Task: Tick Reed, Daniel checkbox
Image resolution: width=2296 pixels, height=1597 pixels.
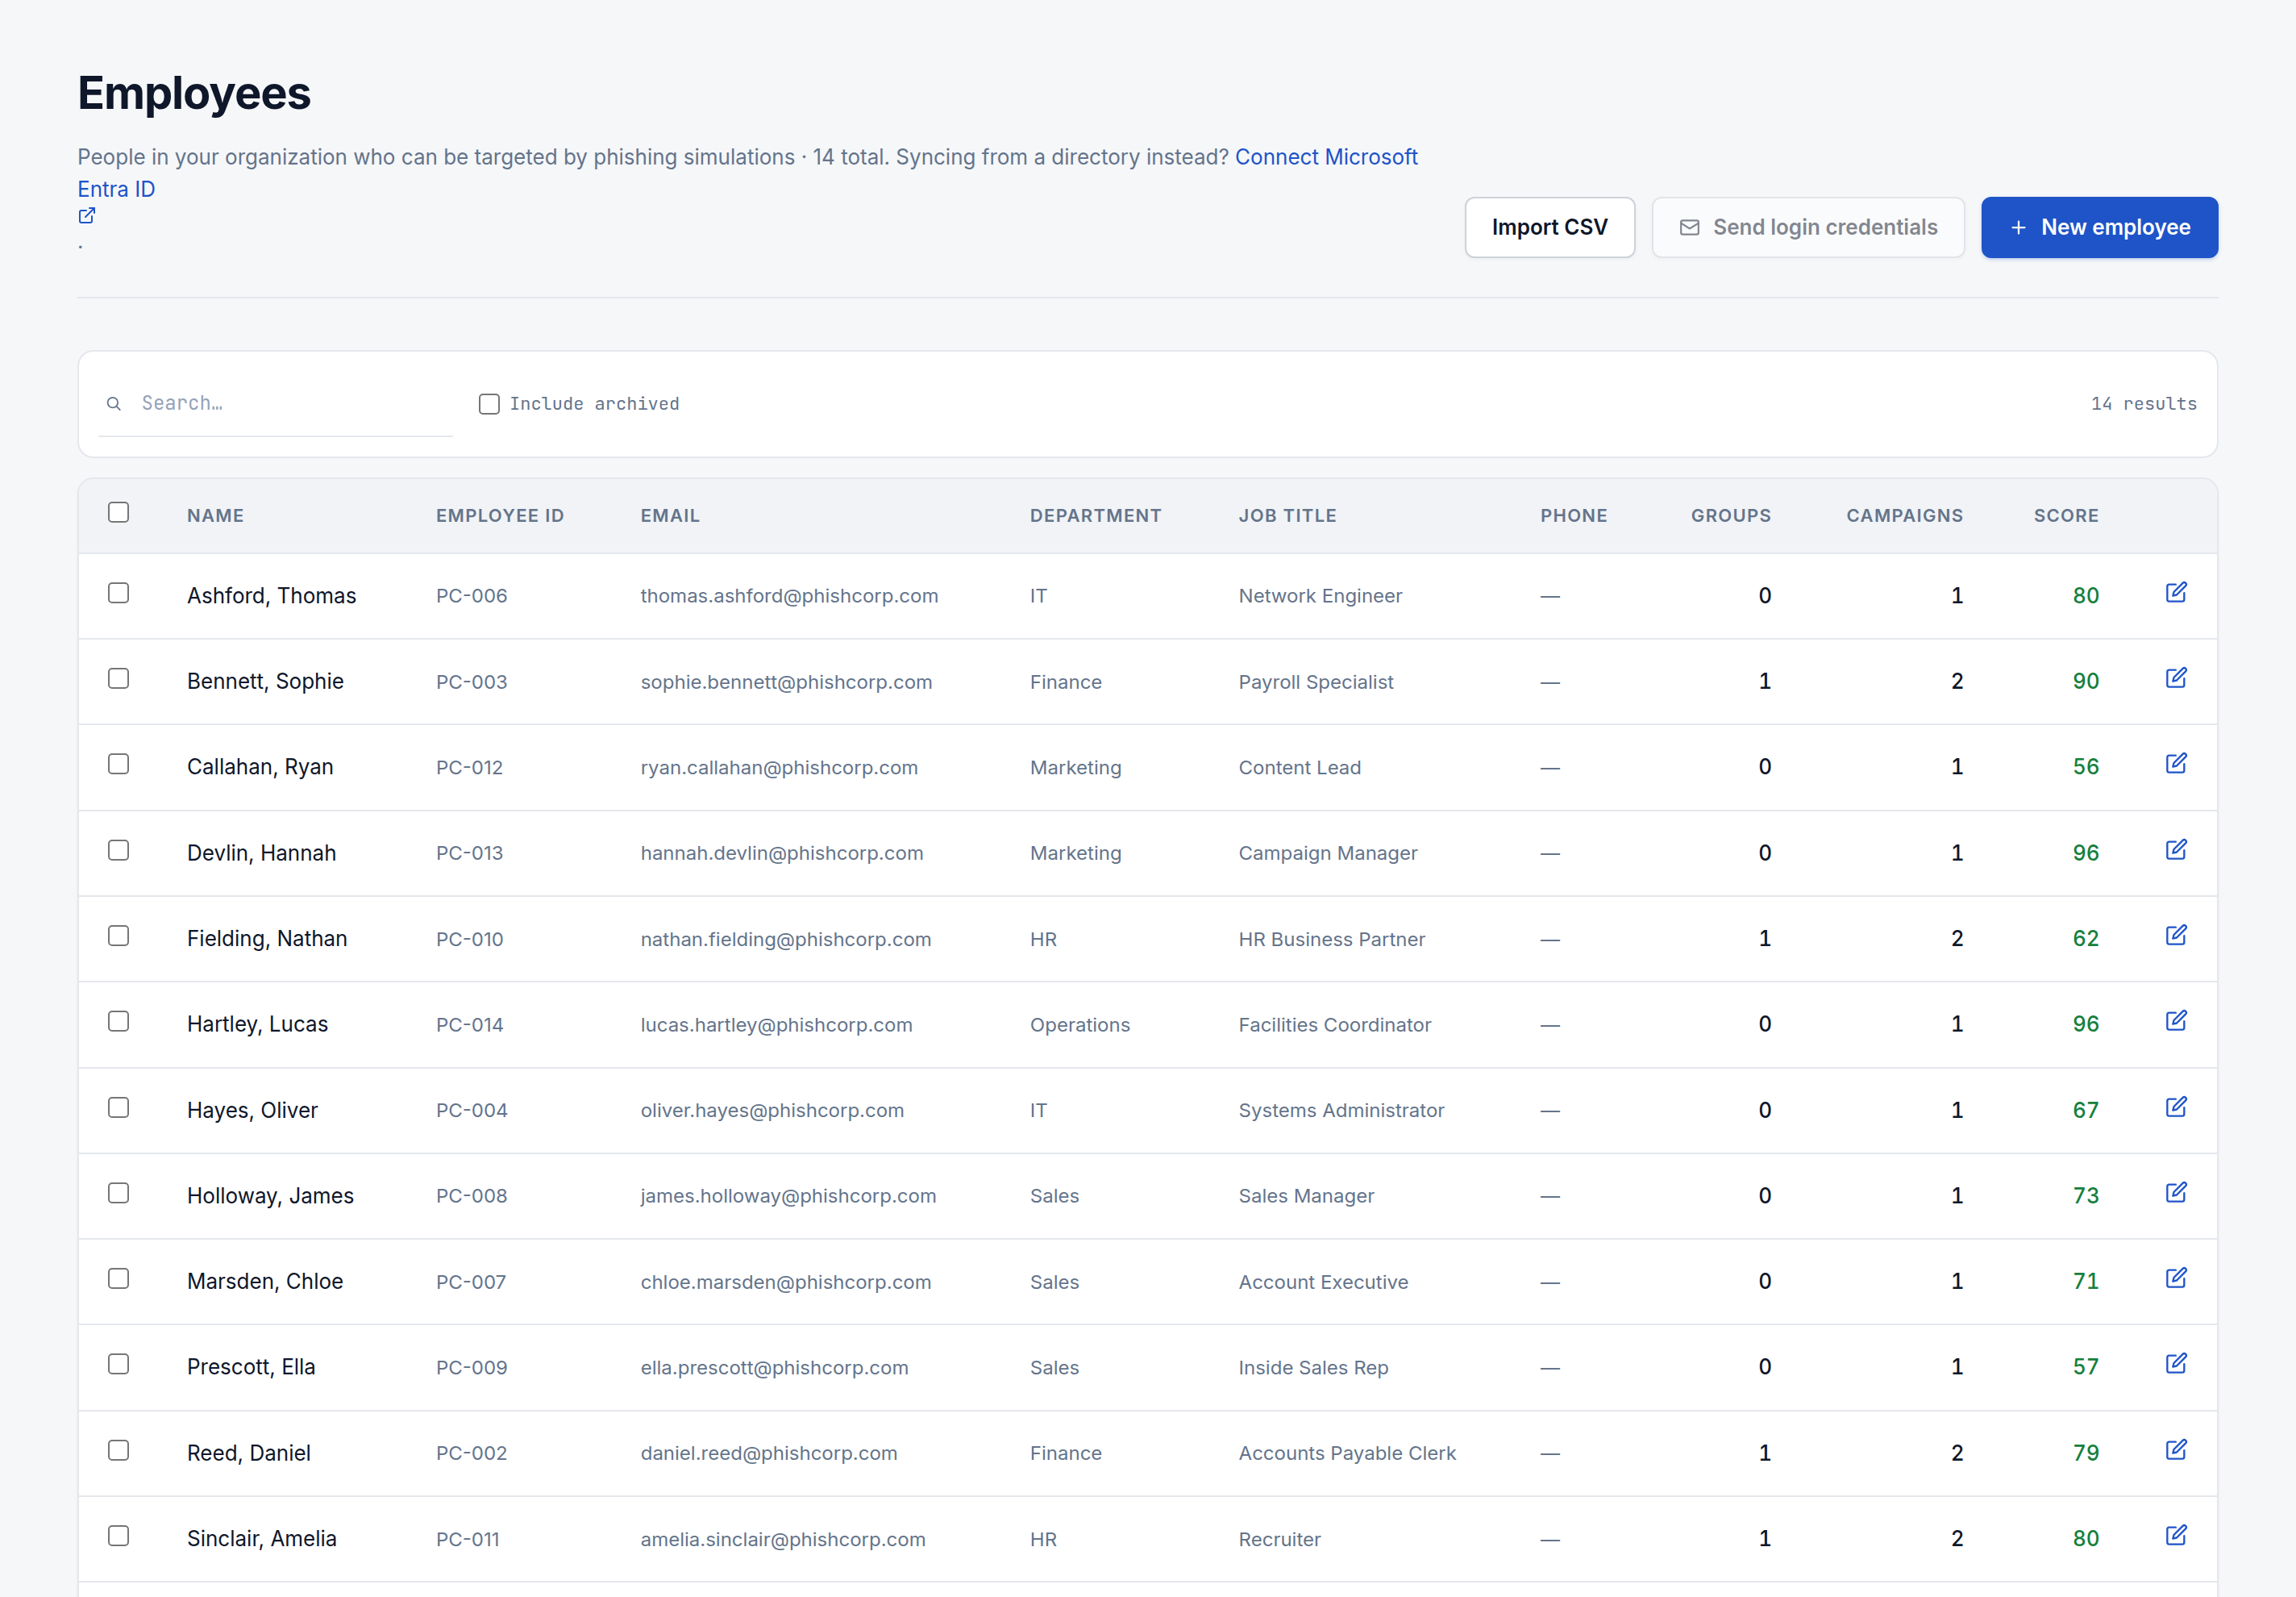Action: coord(118,1450)
